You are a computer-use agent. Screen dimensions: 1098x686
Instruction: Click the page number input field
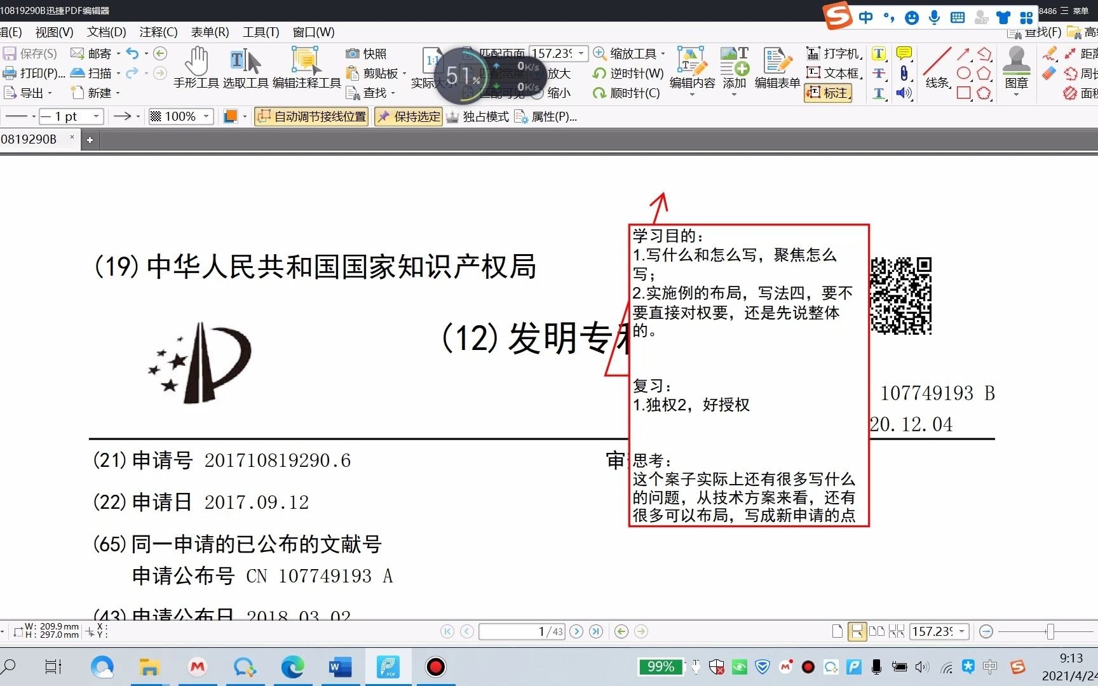pos(522,631)
